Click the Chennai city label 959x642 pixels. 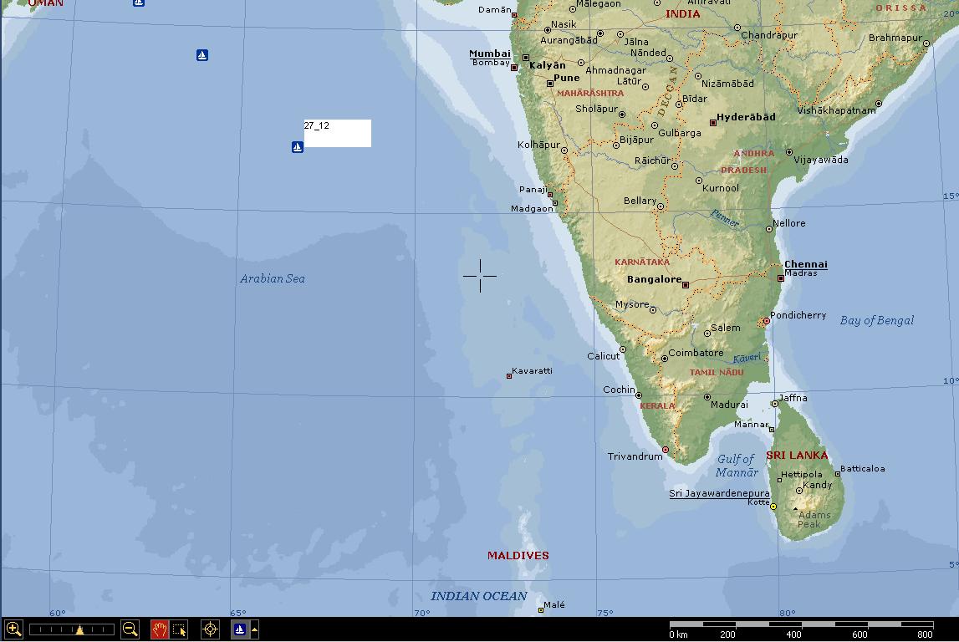(805, 264)
